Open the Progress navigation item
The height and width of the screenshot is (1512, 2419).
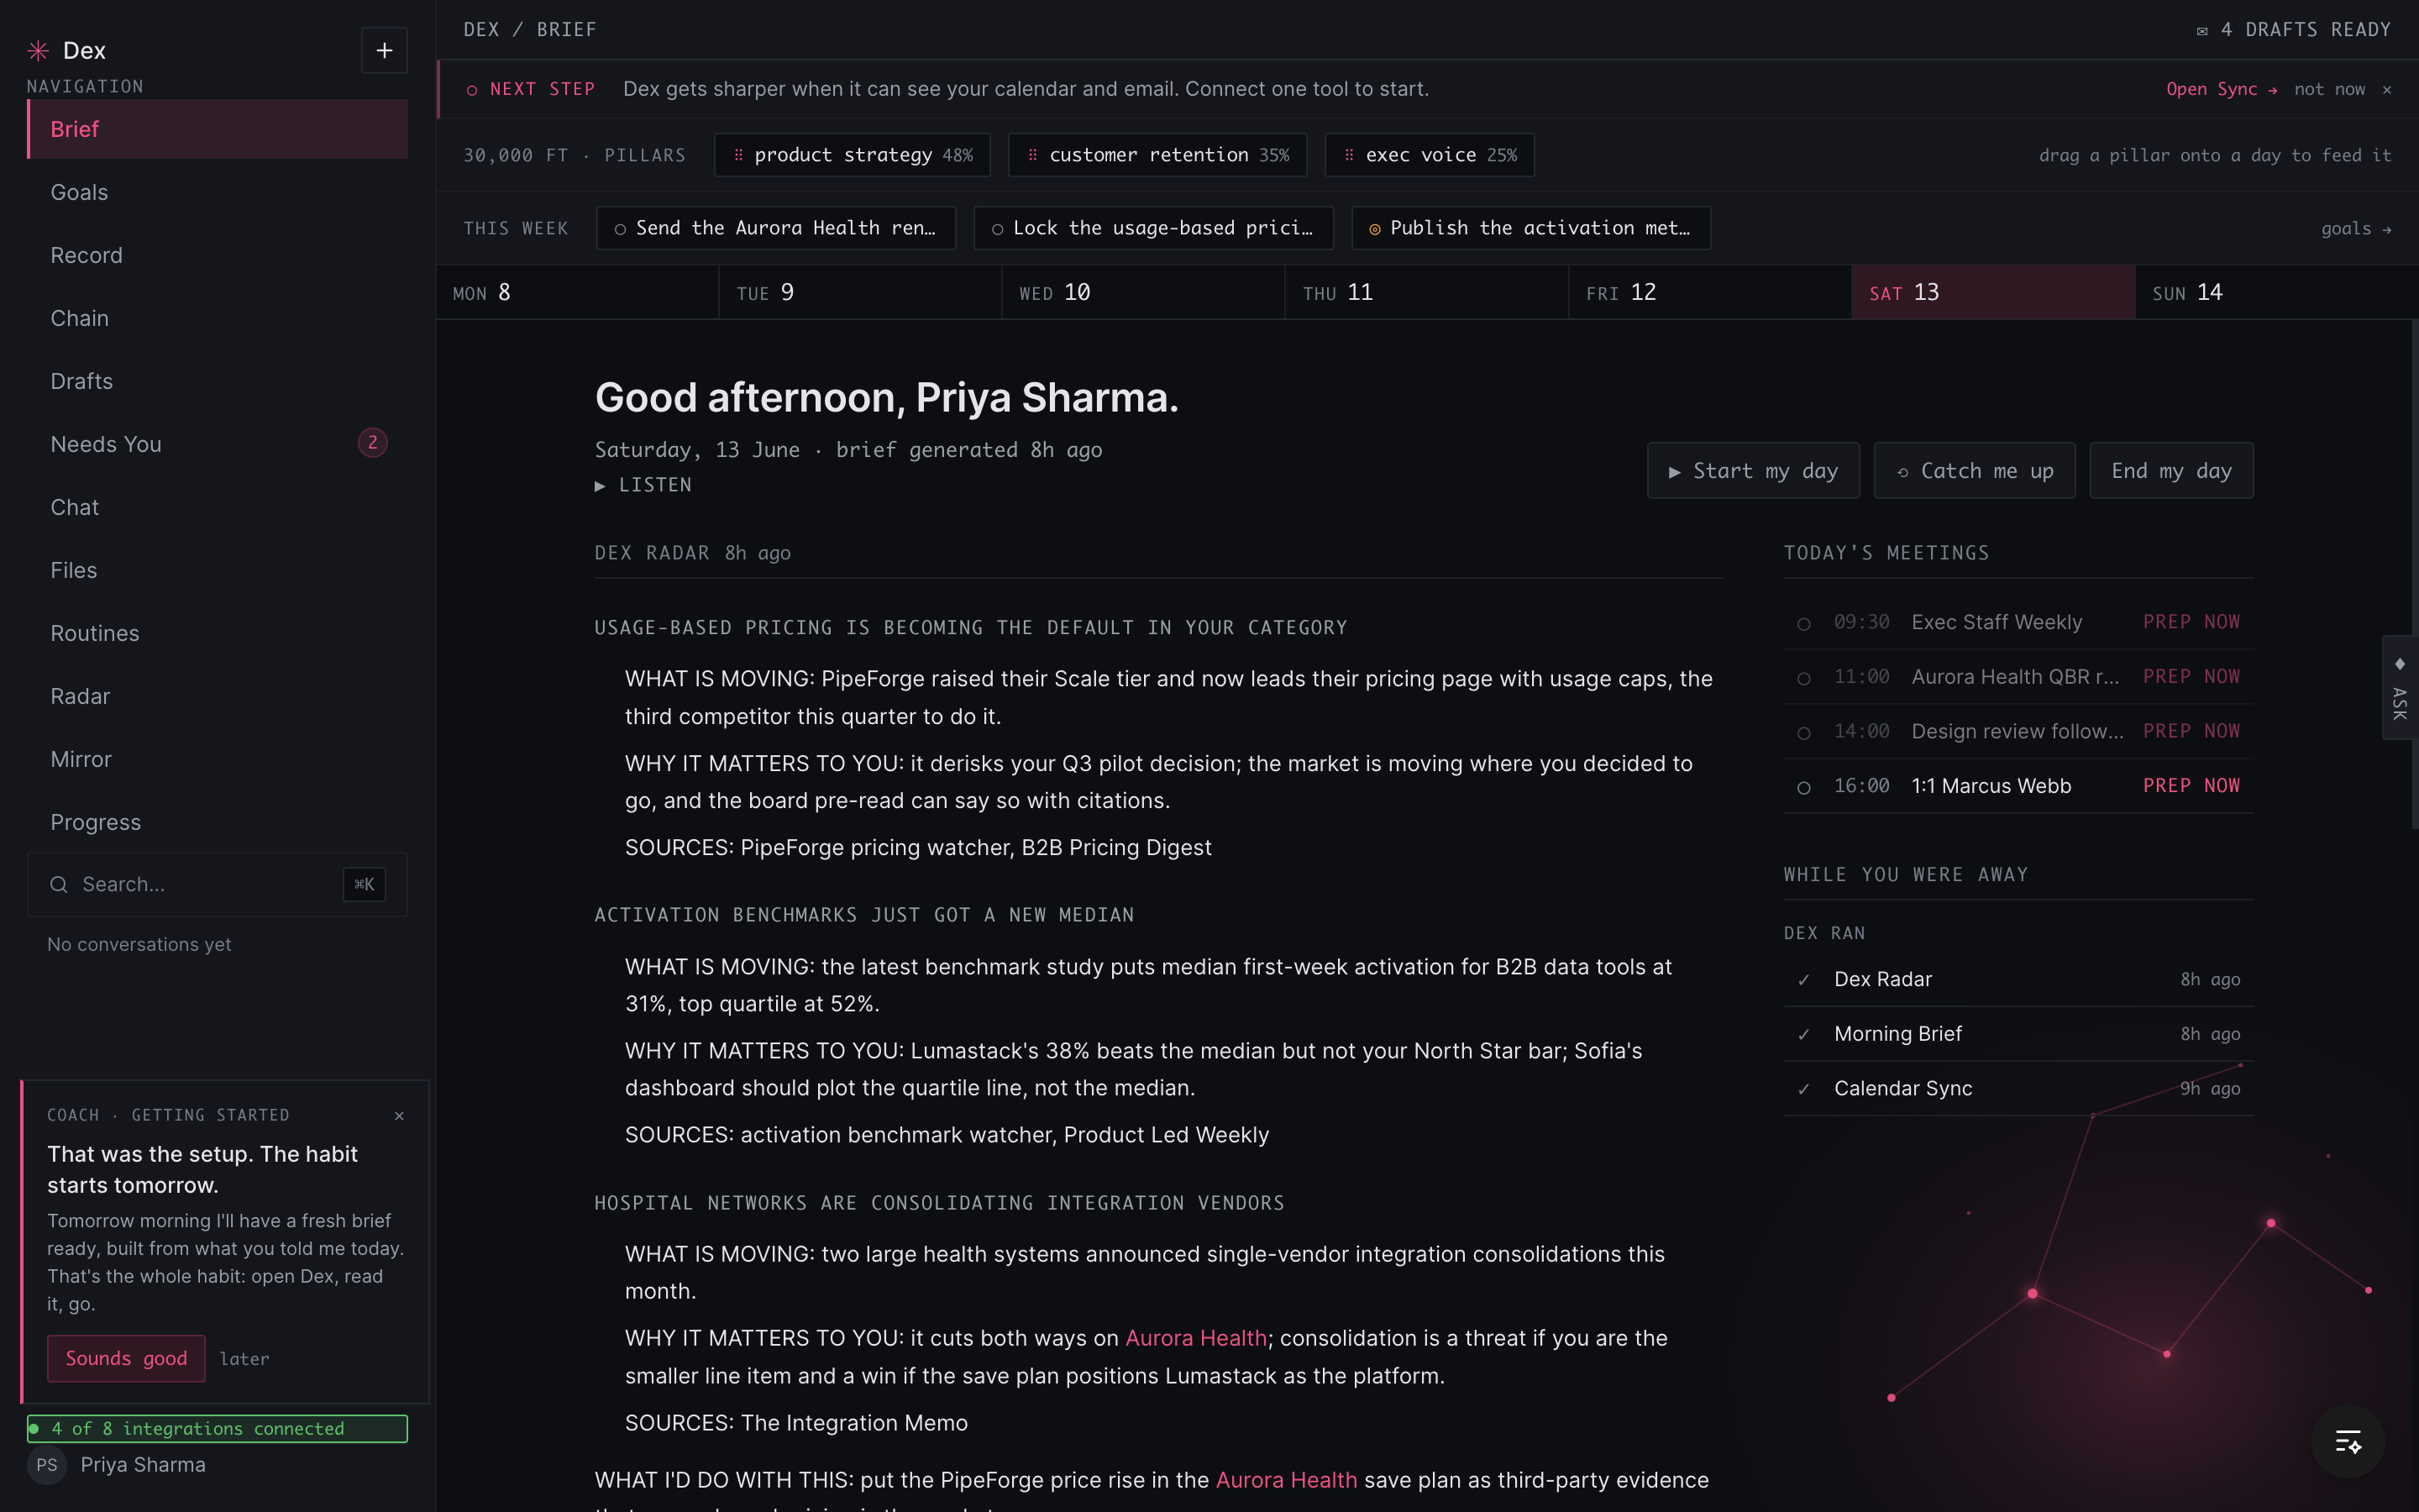click(x=217, y=822)
